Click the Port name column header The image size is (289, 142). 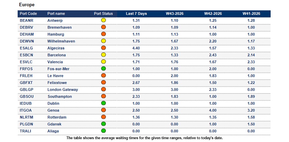pos(56,14)
